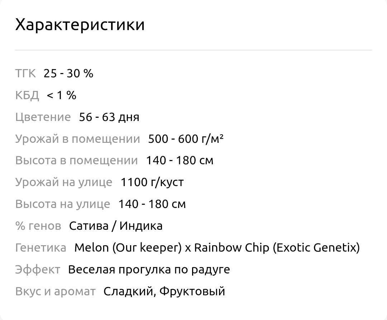Click the Сатива / Индика value
This screenshot has height=320, width=387.
pyautogui.click(x=116, y=226)
